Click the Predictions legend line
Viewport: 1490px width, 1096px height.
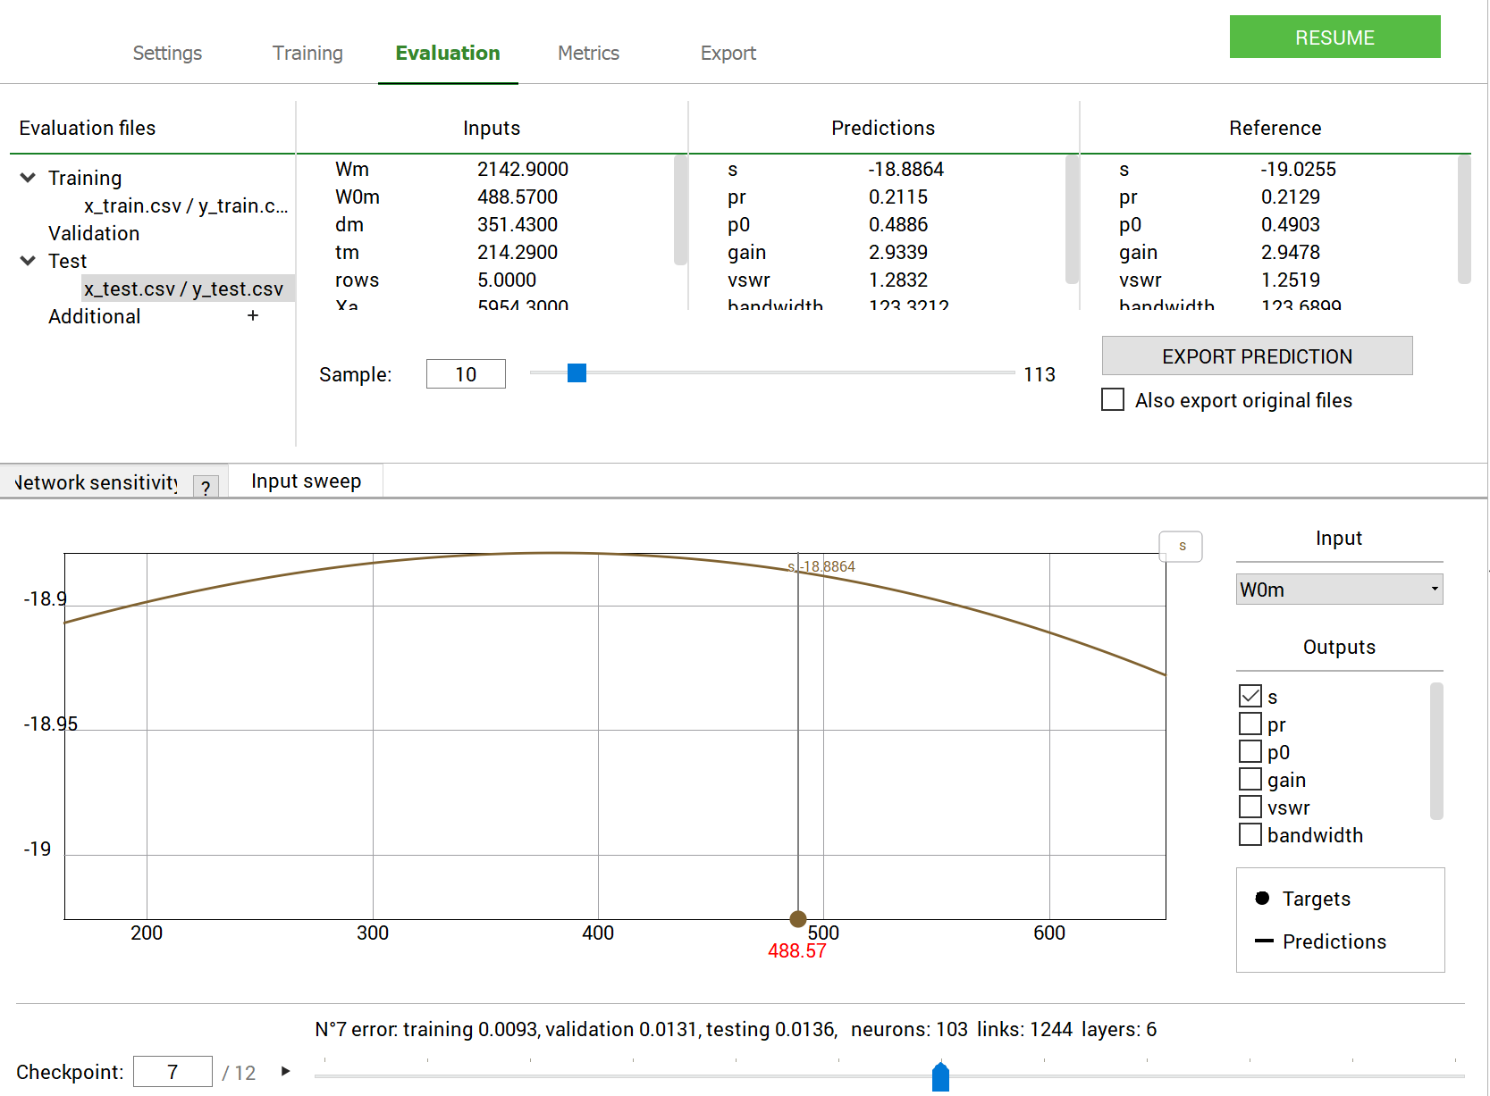tap(1264, 941)
